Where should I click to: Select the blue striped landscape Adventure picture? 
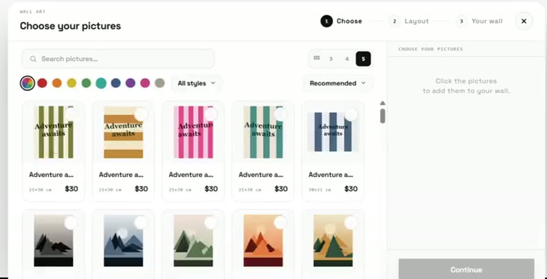click(x=351, y=114)
